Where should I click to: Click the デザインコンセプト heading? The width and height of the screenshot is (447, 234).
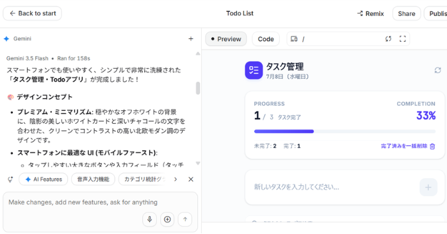pos(44,97)
